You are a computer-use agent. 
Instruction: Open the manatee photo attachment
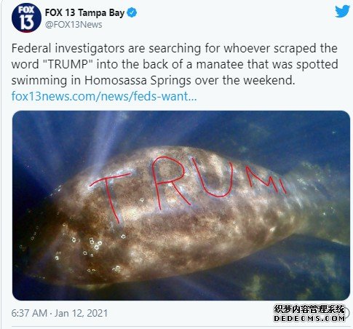click(181, 205)
